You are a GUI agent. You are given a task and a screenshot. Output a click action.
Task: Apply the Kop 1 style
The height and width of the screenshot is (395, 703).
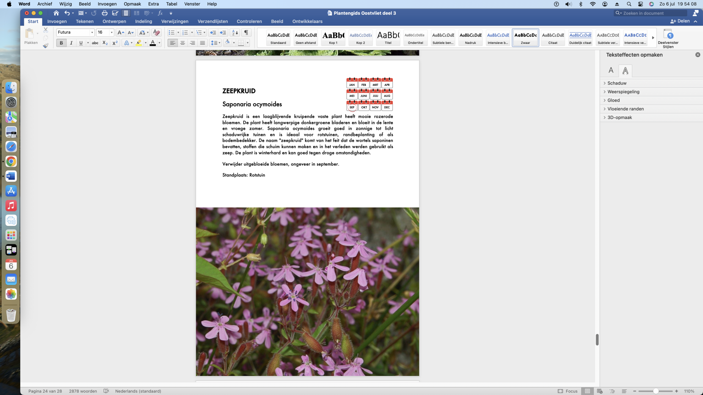click(x=333, y=38)
